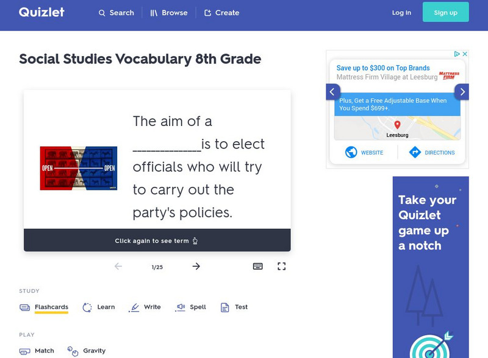Start Spell study mode
The height and width of the screenshot is (358, 488).
tap(191, 307)
